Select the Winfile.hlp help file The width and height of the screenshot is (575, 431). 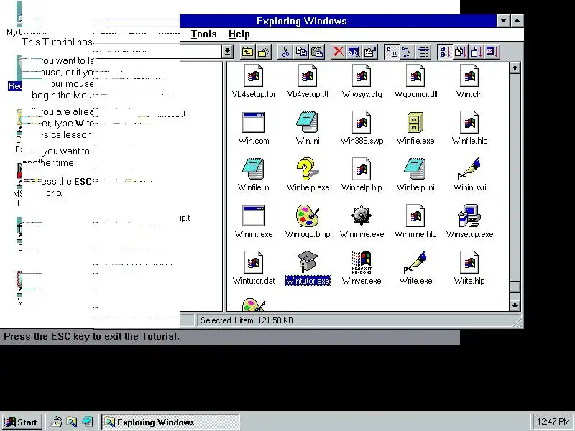pyautogui.click(x=469, y=129)
